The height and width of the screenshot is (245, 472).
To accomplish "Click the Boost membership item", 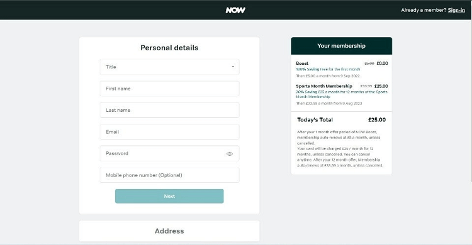I will click(x=342, y=70).
